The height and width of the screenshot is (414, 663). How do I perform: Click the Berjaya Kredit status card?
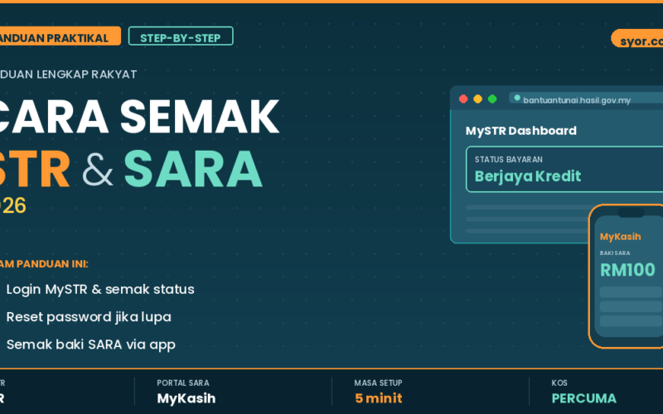click(x=564, y=169)
